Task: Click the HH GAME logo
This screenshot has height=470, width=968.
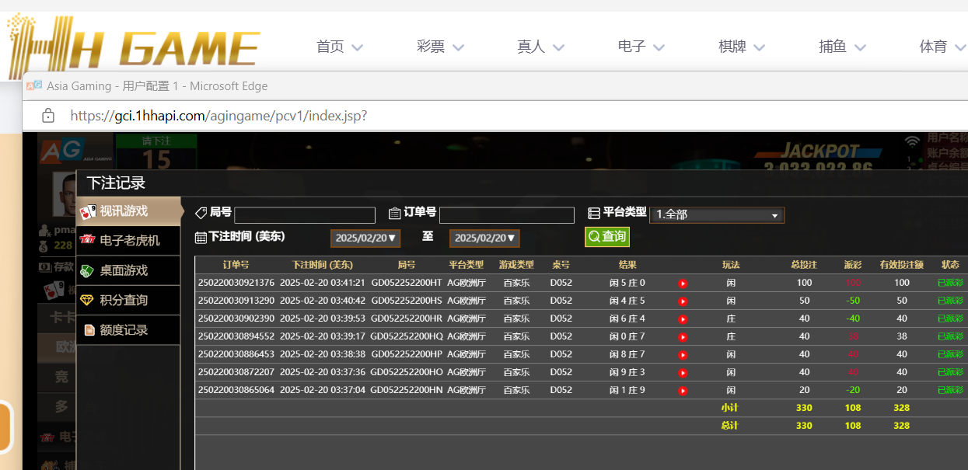Action: 132,47
